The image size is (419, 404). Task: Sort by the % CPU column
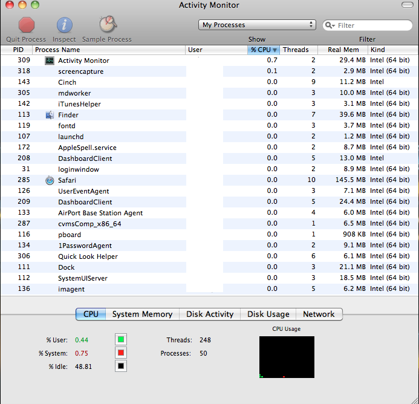264,50
